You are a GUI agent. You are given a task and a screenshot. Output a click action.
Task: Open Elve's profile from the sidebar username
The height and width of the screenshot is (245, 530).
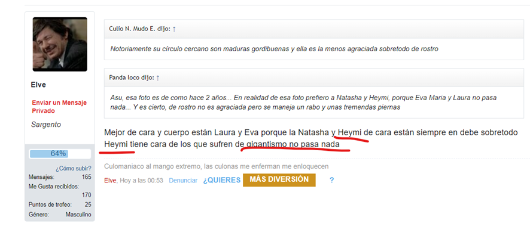[39, 85]
